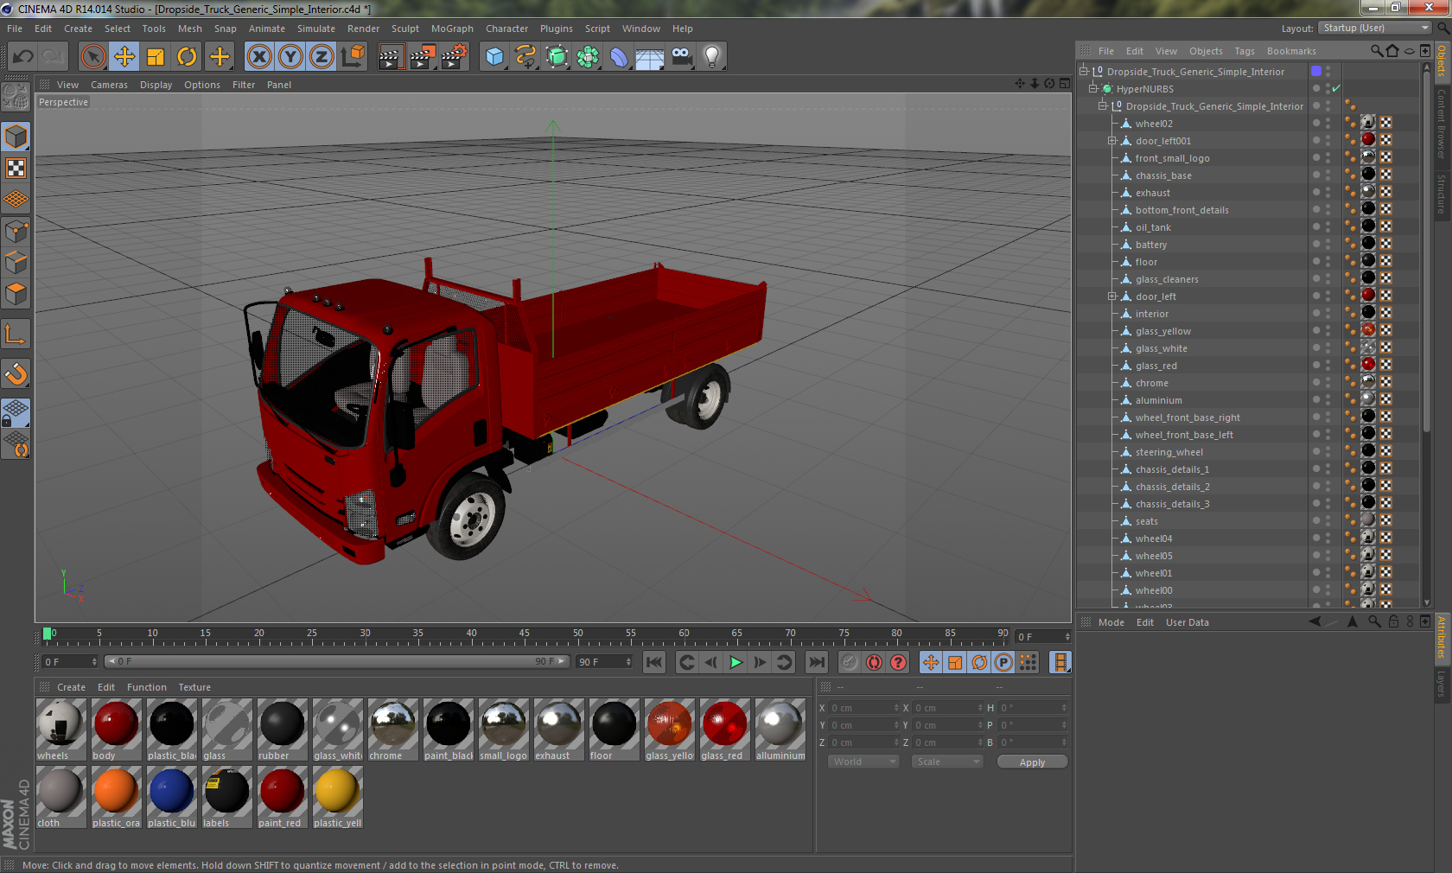
Task: Toggle visibility dot for glass_yellow
Action: coord(1316,329)
